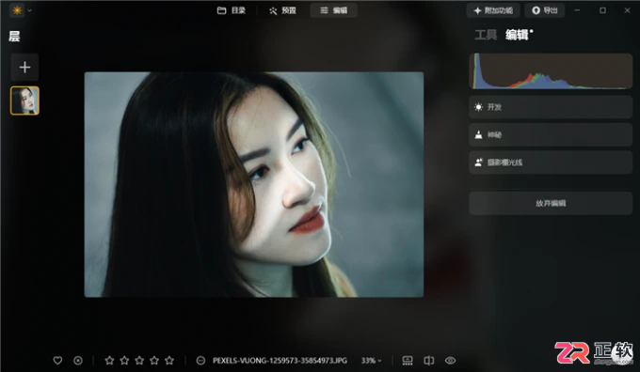
Task: Expand the 开发 develop edit entry
Action: click(x=551, y=107)
